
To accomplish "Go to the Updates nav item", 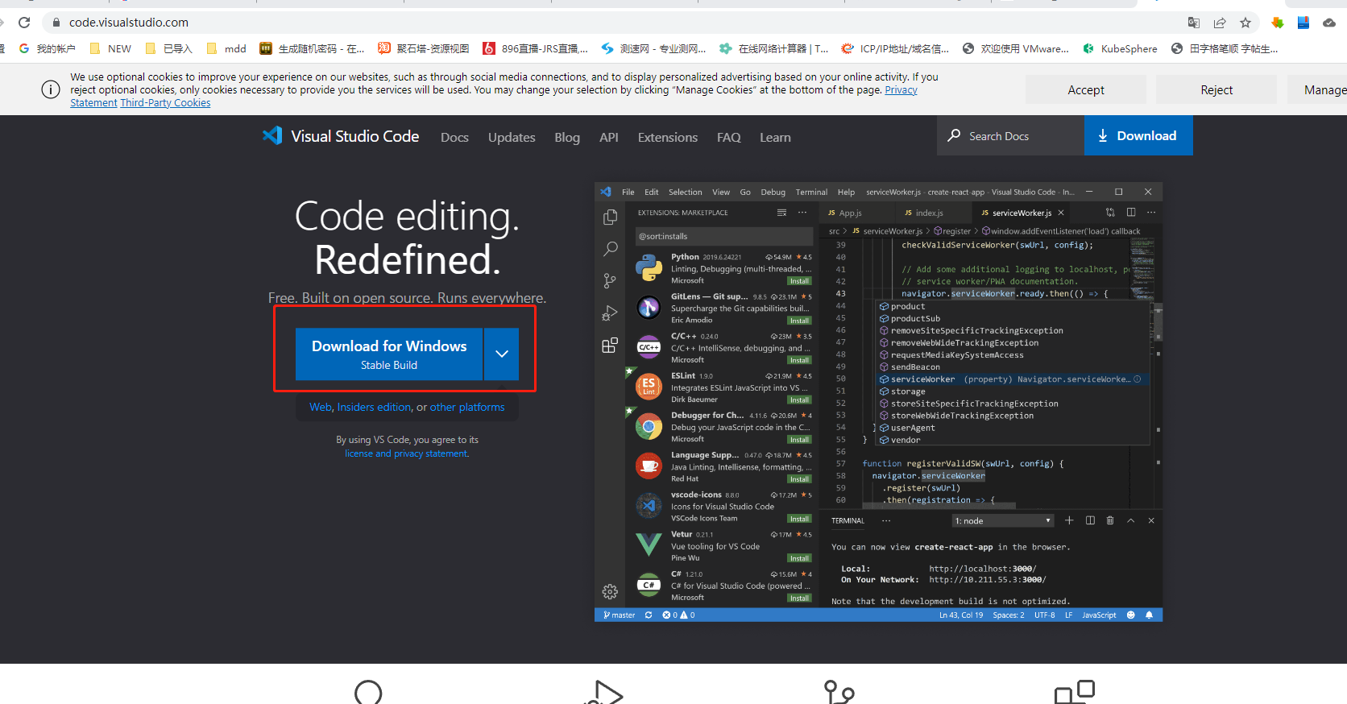I will pyautogui.click(x=512, y=137).
